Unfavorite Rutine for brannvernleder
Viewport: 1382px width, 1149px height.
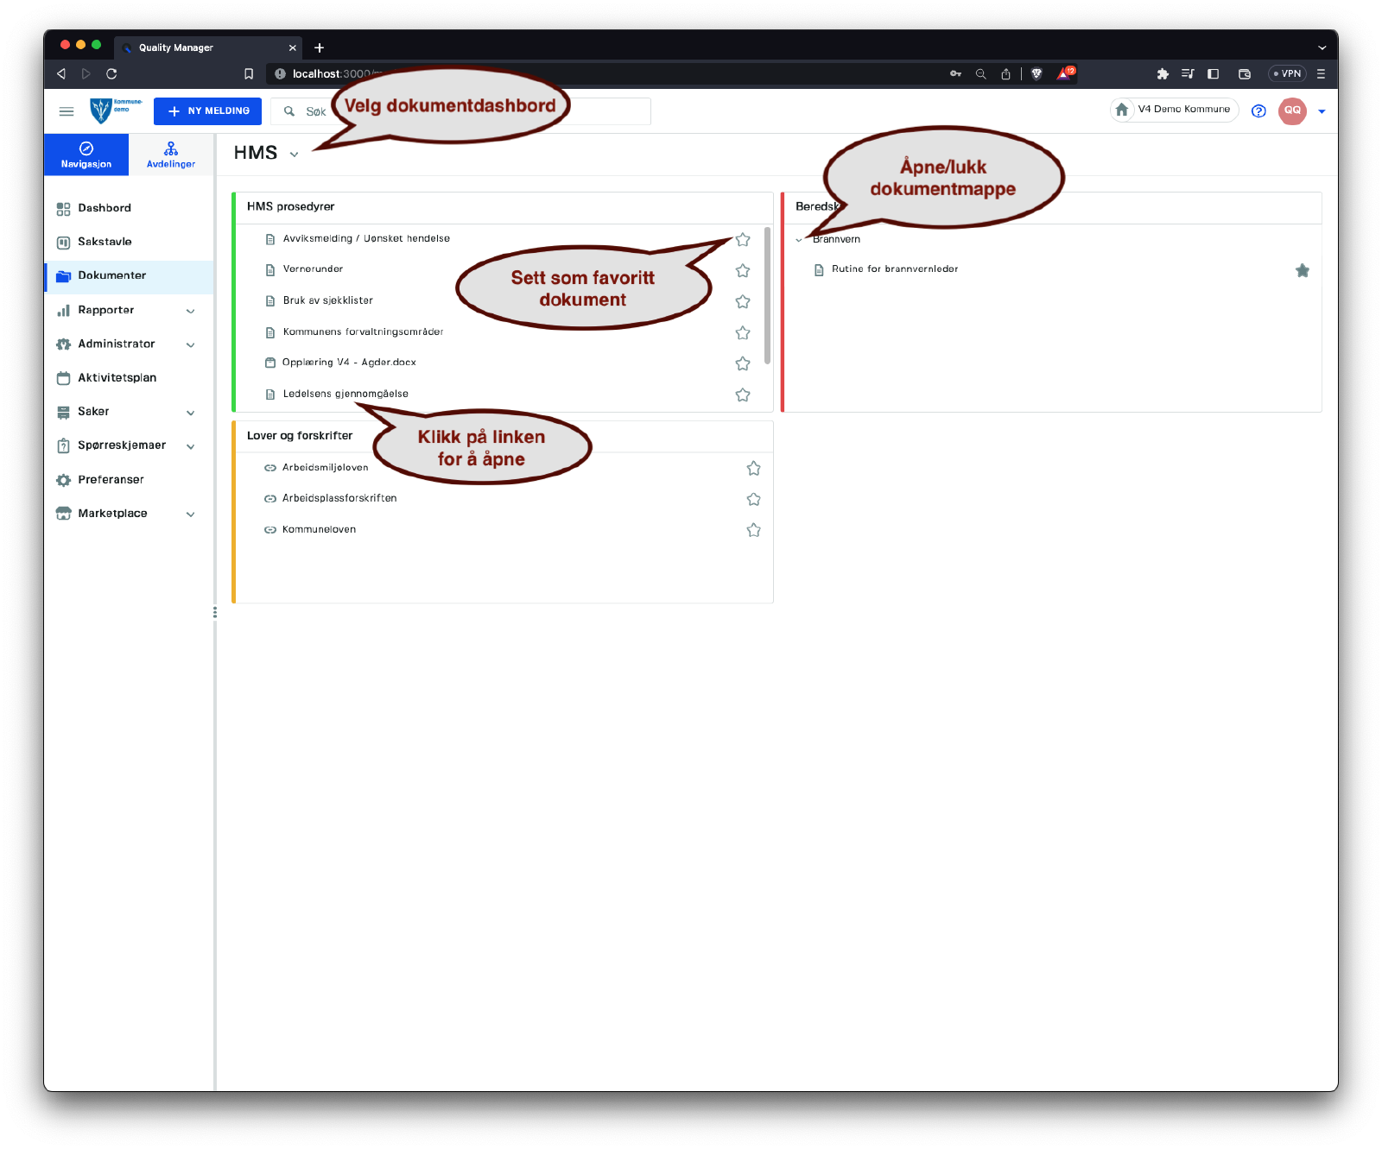1303,271
